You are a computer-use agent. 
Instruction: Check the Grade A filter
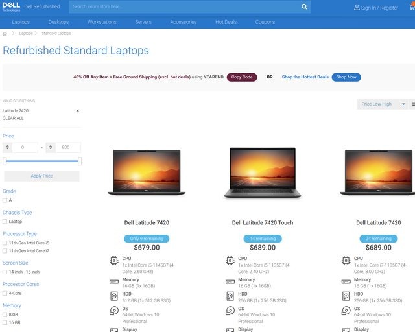[5, 200]
